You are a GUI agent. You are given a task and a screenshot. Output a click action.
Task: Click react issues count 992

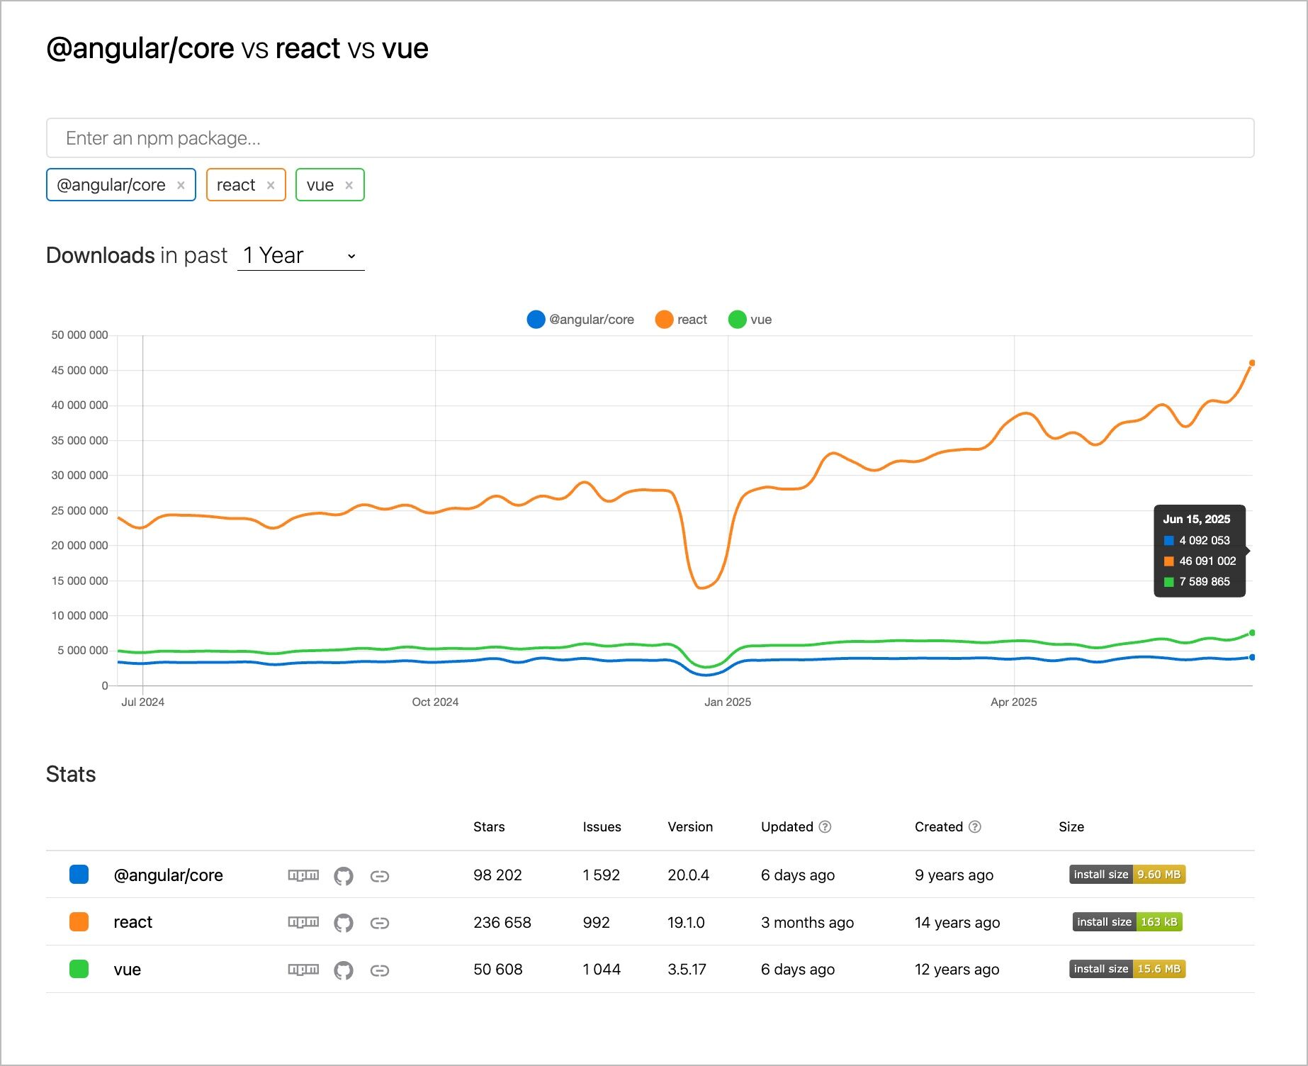(x=596, y=922)
